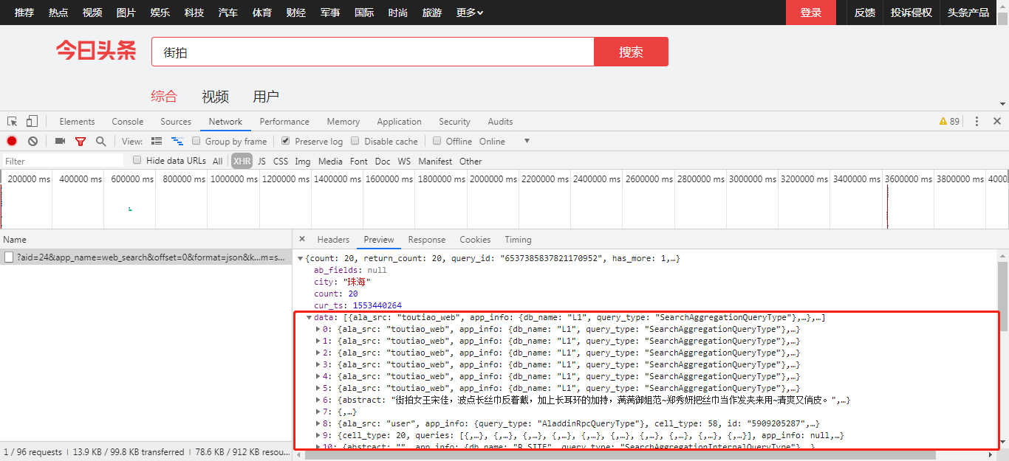This screenshot has height=461, width=1009.
Task: Enable the Group by frame checkbox
Action: [196, 141]
